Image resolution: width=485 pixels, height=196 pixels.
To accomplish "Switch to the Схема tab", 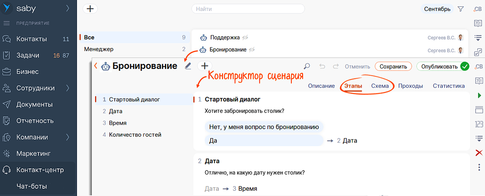I will (380, 86).
